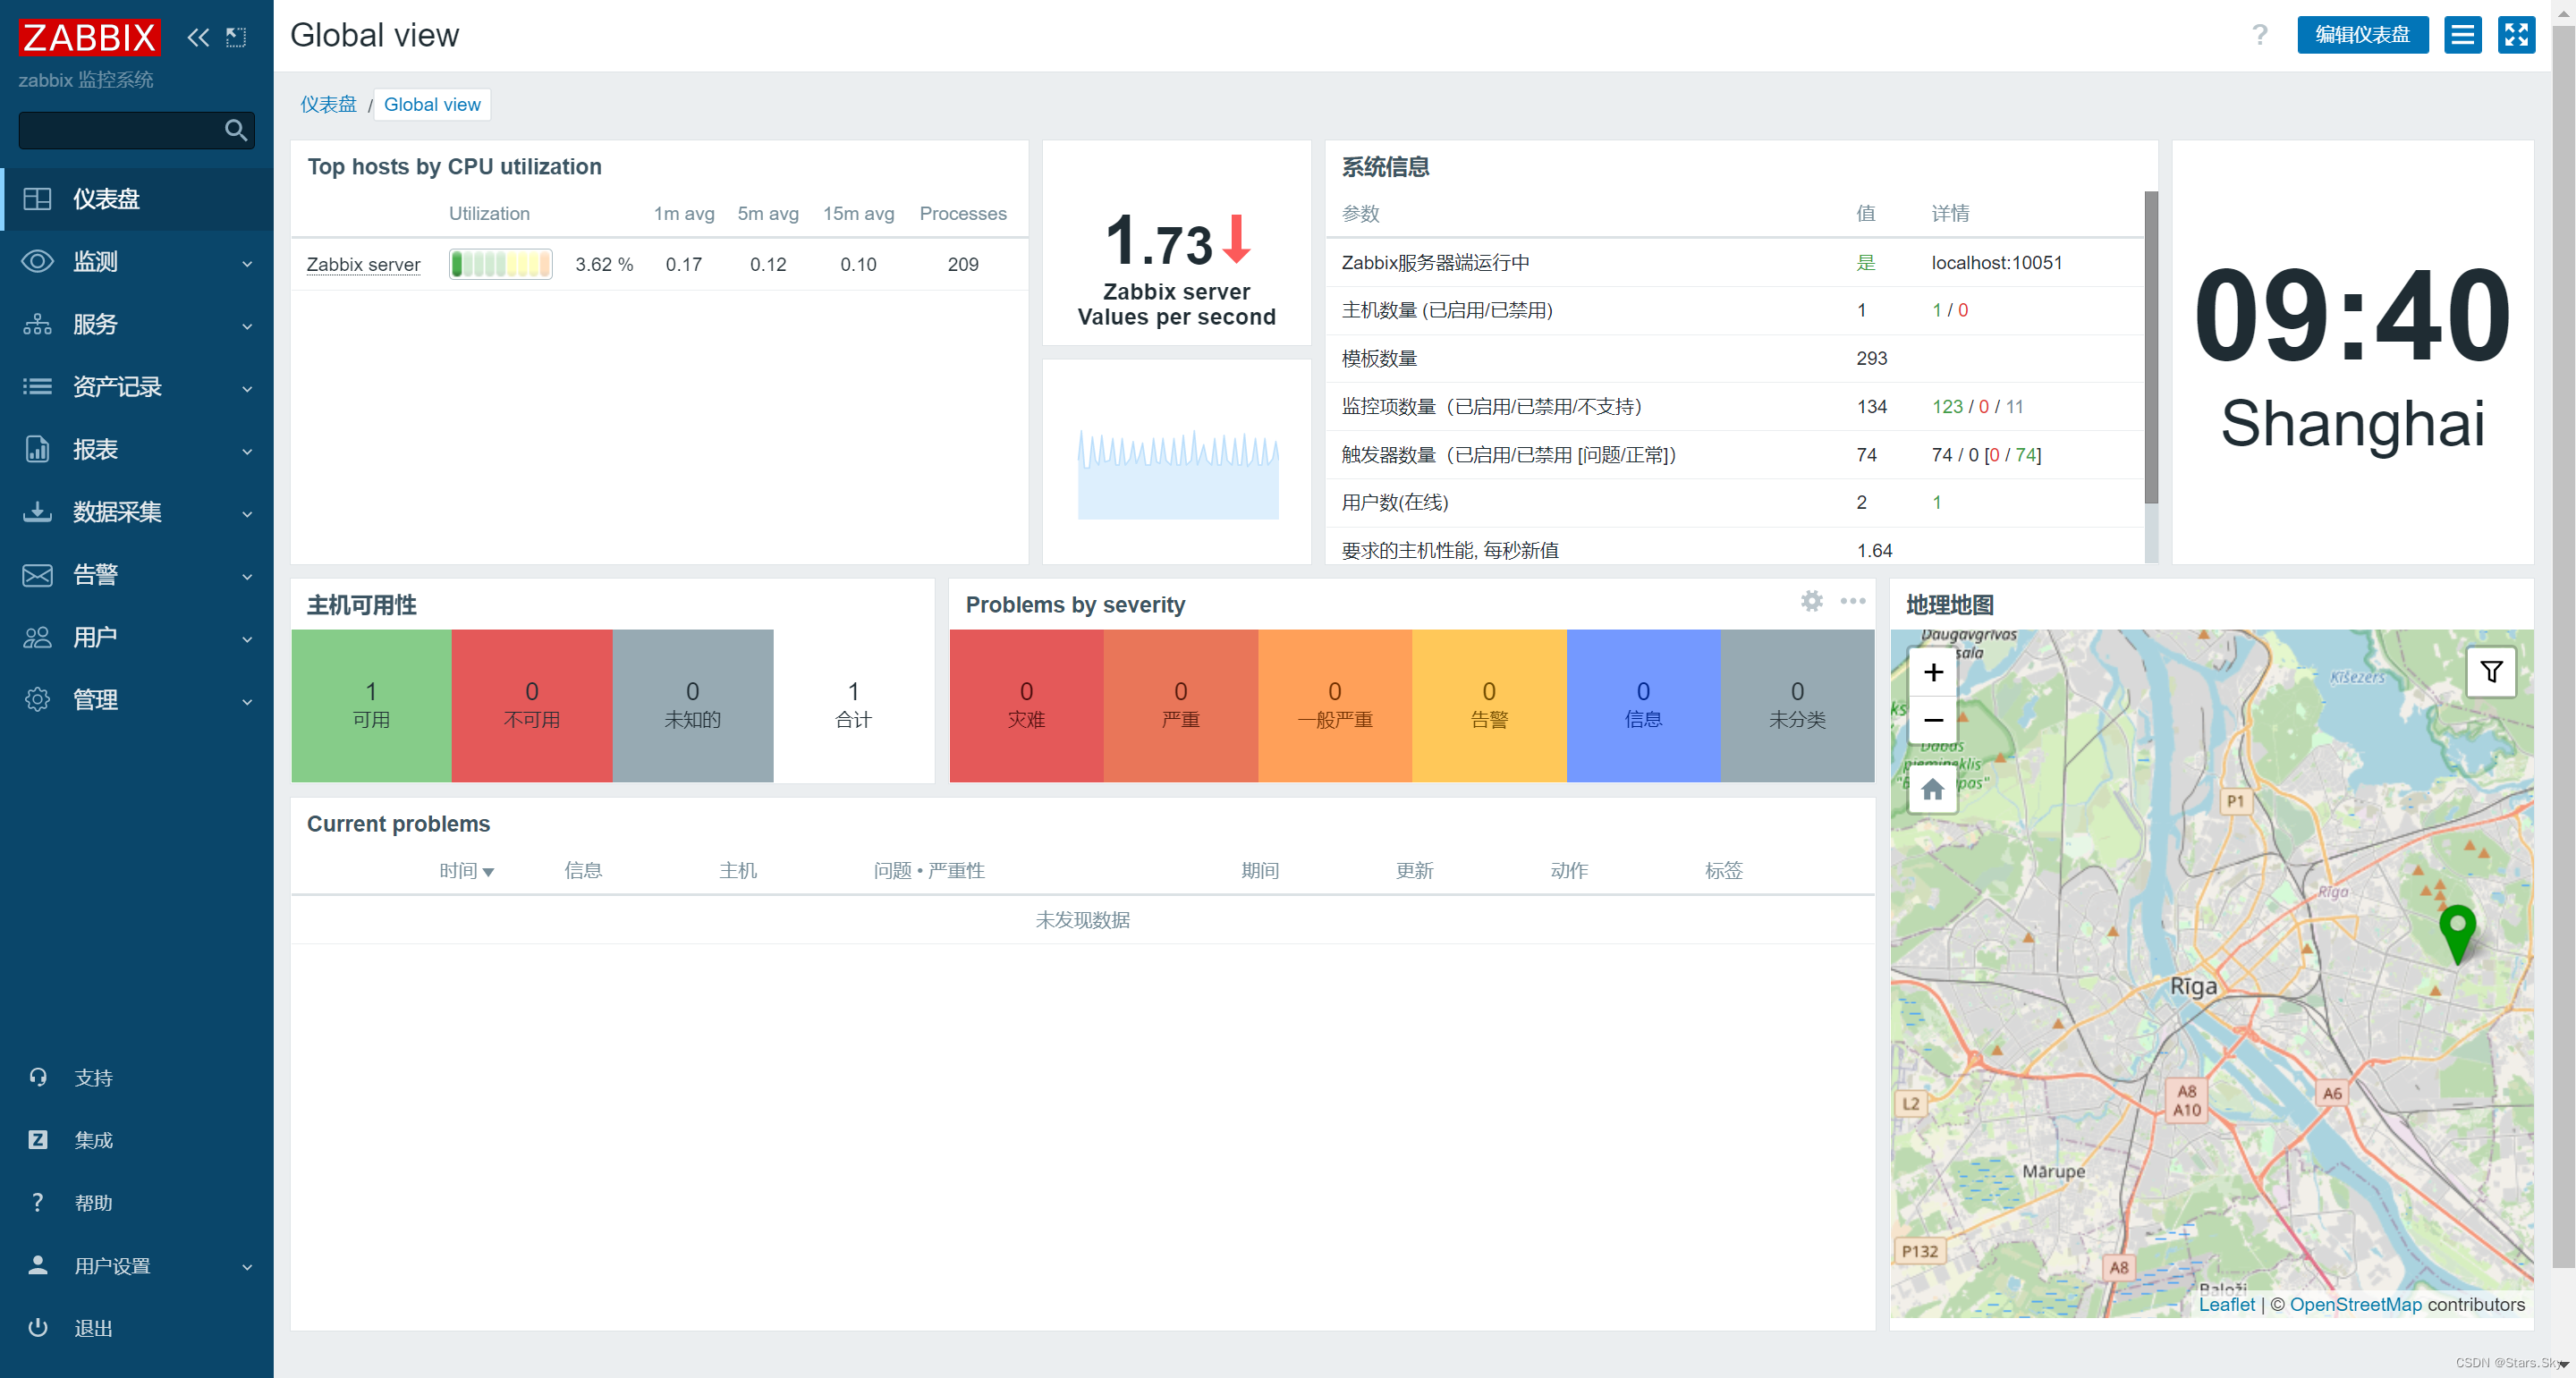This screenshot has width=2576, height=1378.
Task: Click the gray 未知的 availability tile
Action: click(692, 705)
